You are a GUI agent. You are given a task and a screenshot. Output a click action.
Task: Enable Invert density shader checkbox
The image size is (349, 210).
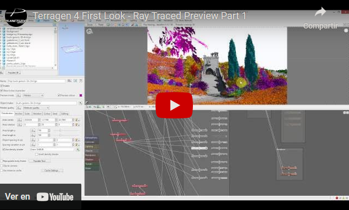click(36, 154)
